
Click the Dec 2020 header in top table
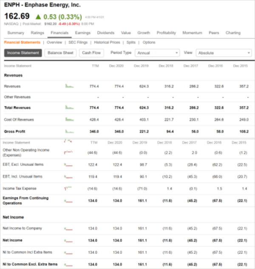[x=116, y=66]
